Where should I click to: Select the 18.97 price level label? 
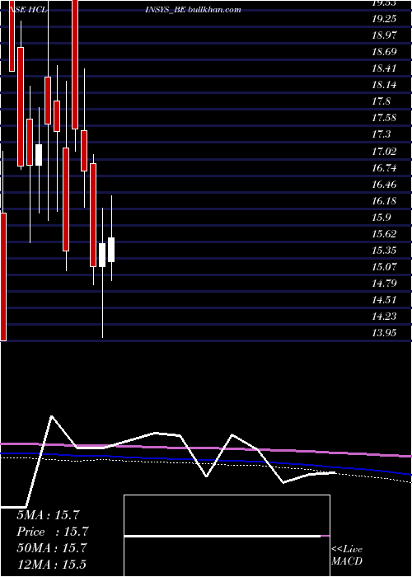click(x=384, y=35)
